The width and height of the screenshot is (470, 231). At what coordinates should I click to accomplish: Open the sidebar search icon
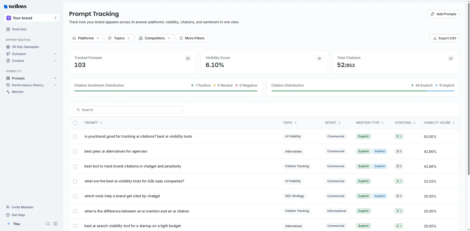tap(48, 224)
